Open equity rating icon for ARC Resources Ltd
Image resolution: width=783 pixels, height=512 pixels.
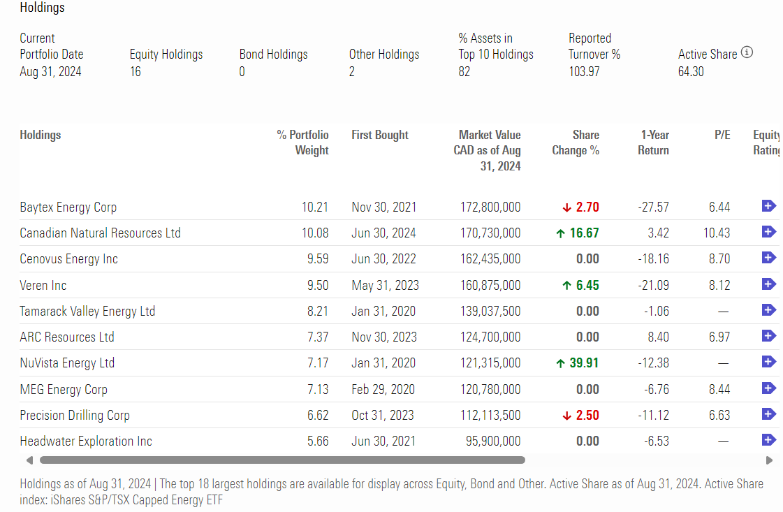point(768,336)
